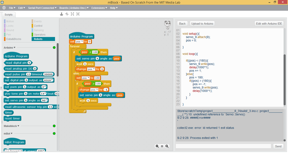Expand the Makeblock blocks section
Screen dimensions: 288x153
[12, 126]
